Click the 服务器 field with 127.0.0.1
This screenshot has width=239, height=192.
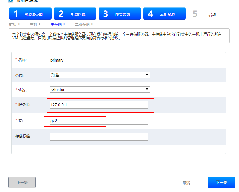pyautogui.click(x=99, y=105)
